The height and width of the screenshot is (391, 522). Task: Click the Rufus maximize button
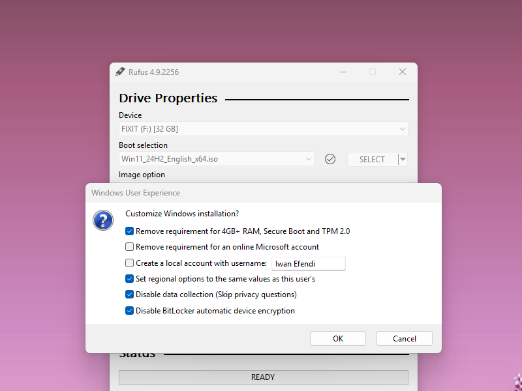click(x=373, y=72)
